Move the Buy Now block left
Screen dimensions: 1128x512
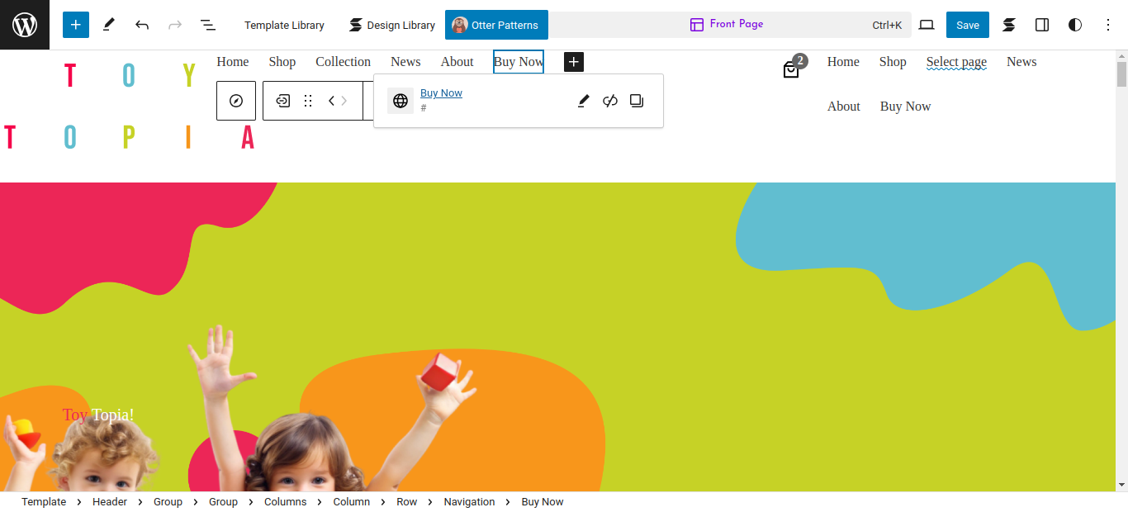click(331, 101)
